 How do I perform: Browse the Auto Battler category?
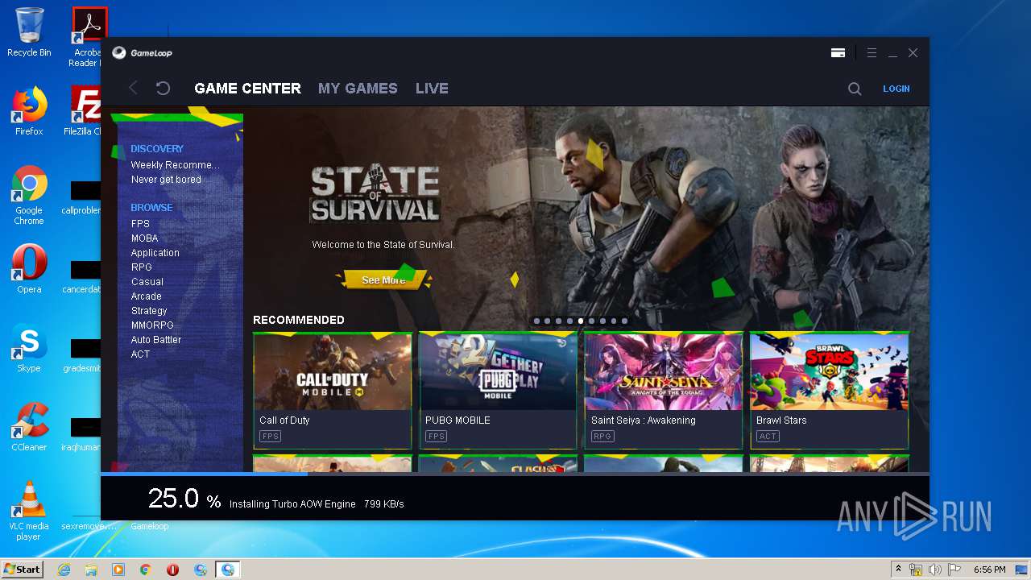[x=156, y=340]
